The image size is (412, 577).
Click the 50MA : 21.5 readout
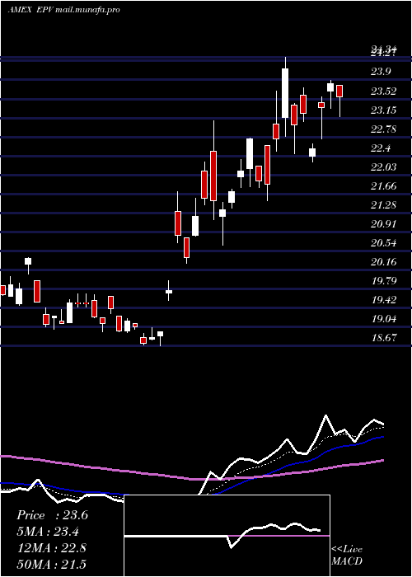tap(51, 564)
